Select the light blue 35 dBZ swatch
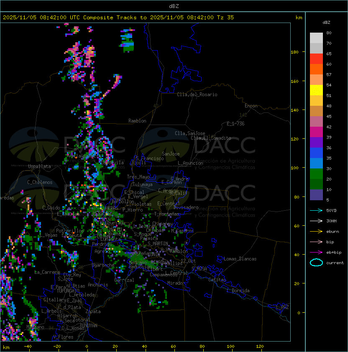This screenshot has height=352, width=348. pyautogui.click(x=316, y=163)
